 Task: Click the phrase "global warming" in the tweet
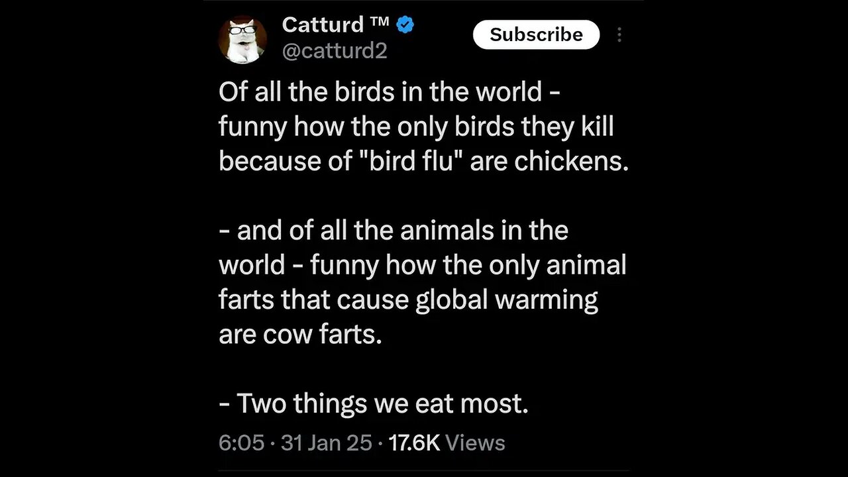(506, 300)
